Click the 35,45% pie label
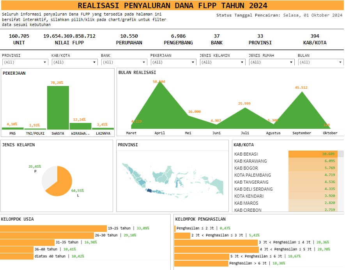This screenshot has height=270, width=345. click(x=35, y=167)
